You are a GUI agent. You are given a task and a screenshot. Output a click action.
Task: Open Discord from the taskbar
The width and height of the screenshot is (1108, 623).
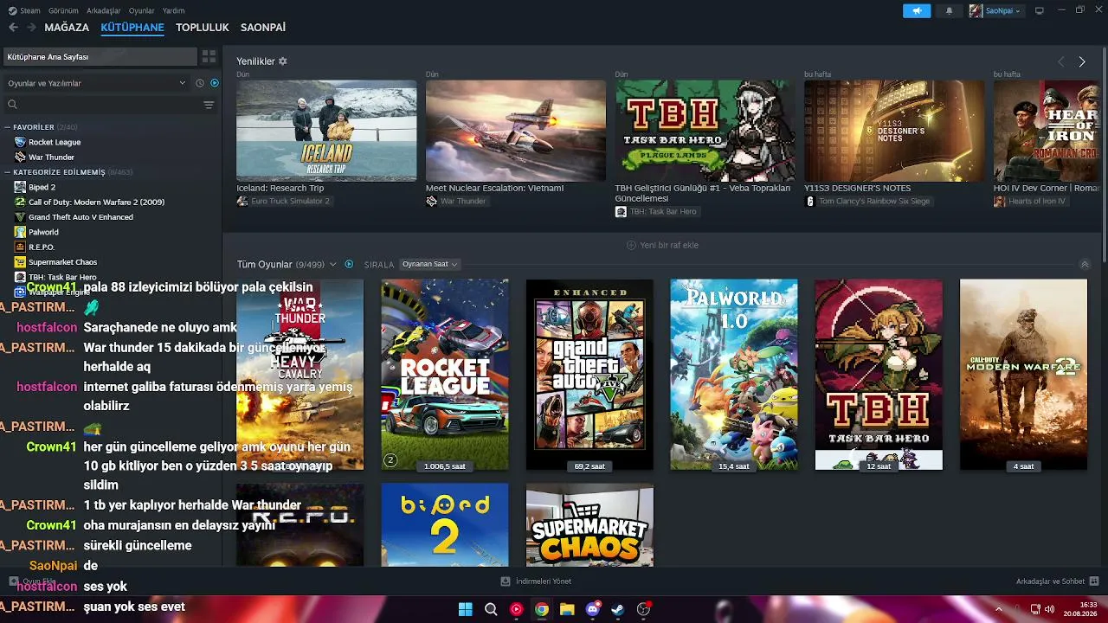pyautogui.click(x=593, y=609)
